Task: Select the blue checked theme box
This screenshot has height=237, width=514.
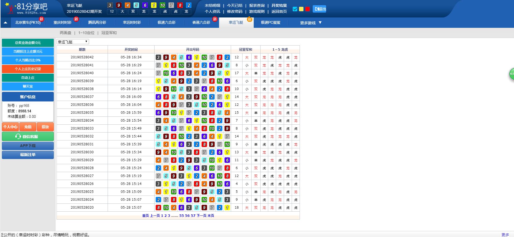Action: (295, 9)
